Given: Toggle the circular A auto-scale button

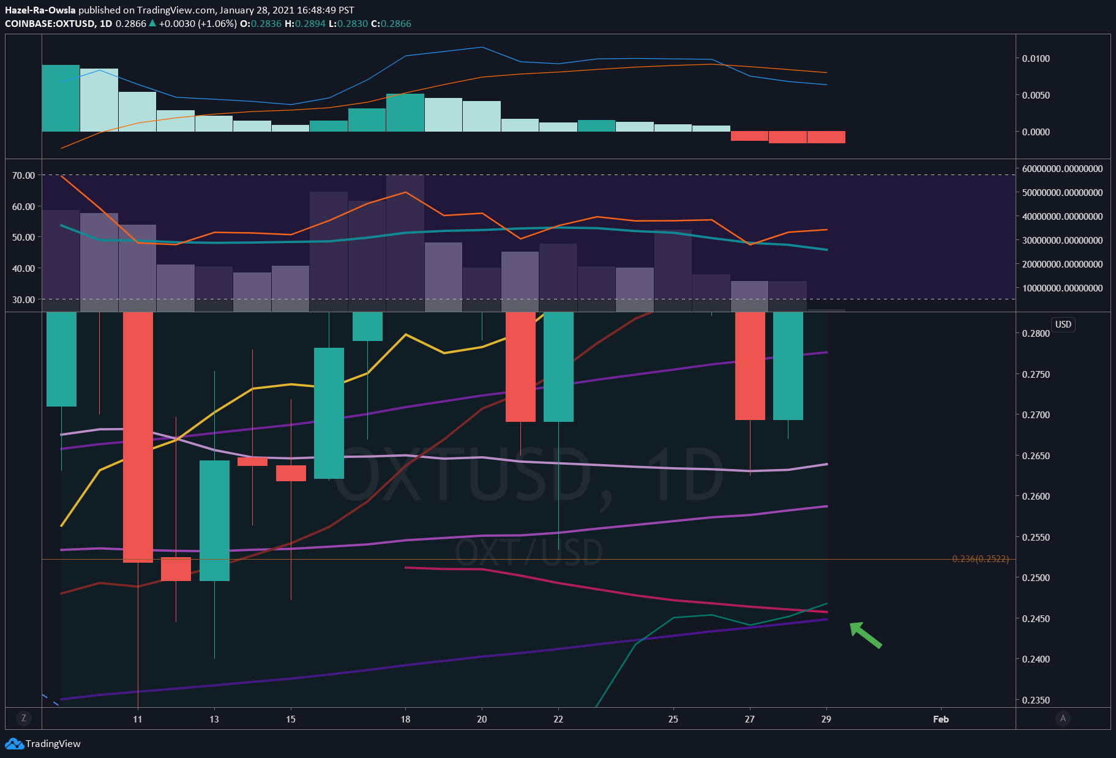Looking at the screenshot, I should pos(1063,718).
